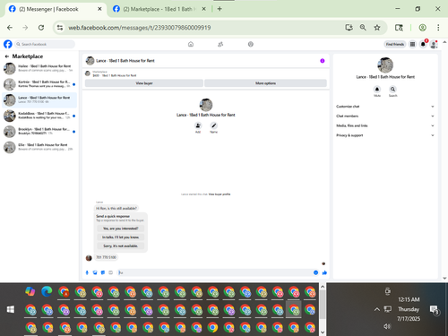Viewport: 448px width, 336px height.
Task: Expand Media, files and links section
Action: (x=385, y=125)
